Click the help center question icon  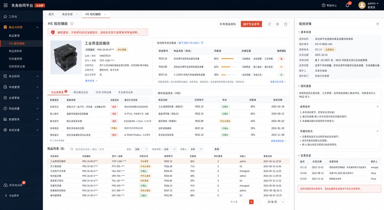323,5
